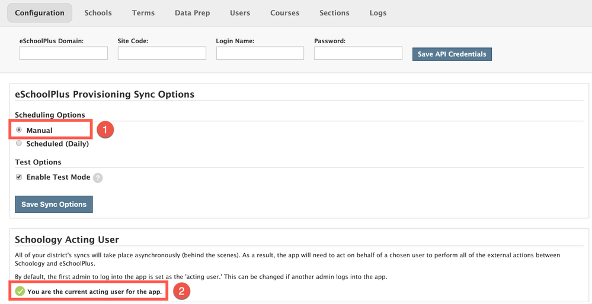Select the Login Name text box
592x304 pixels.
260,53
